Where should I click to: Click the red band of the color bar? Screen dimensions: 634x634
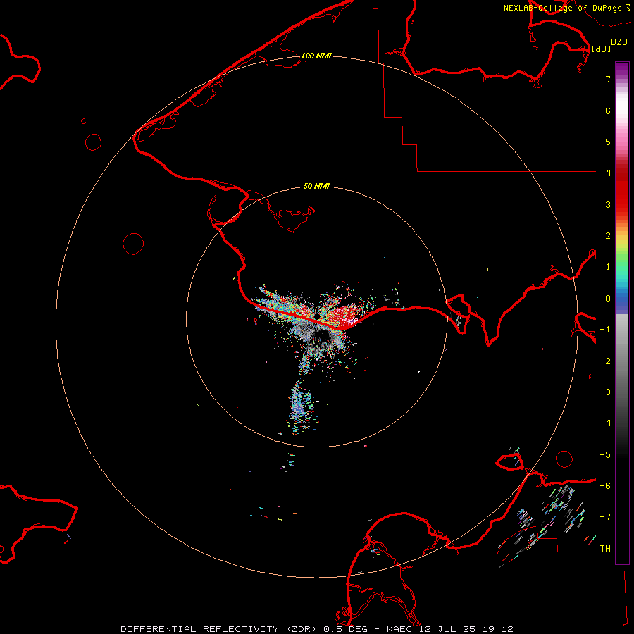tap(622, 190)
